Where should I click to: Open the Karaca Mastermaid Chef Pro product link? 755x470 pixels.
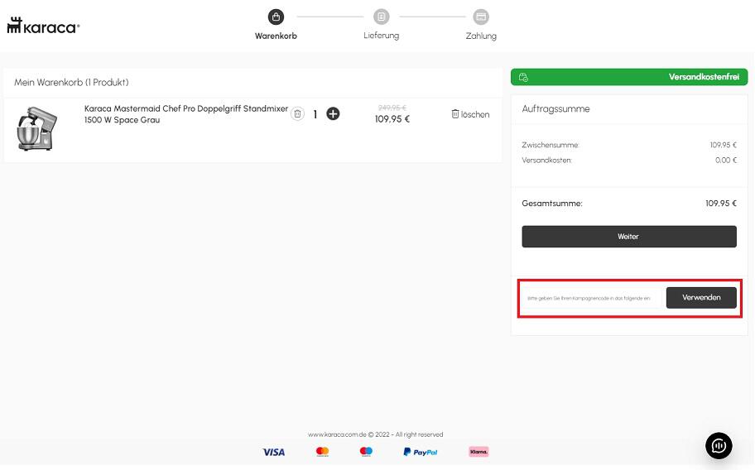pyautogui.click(x=186, y=114)
